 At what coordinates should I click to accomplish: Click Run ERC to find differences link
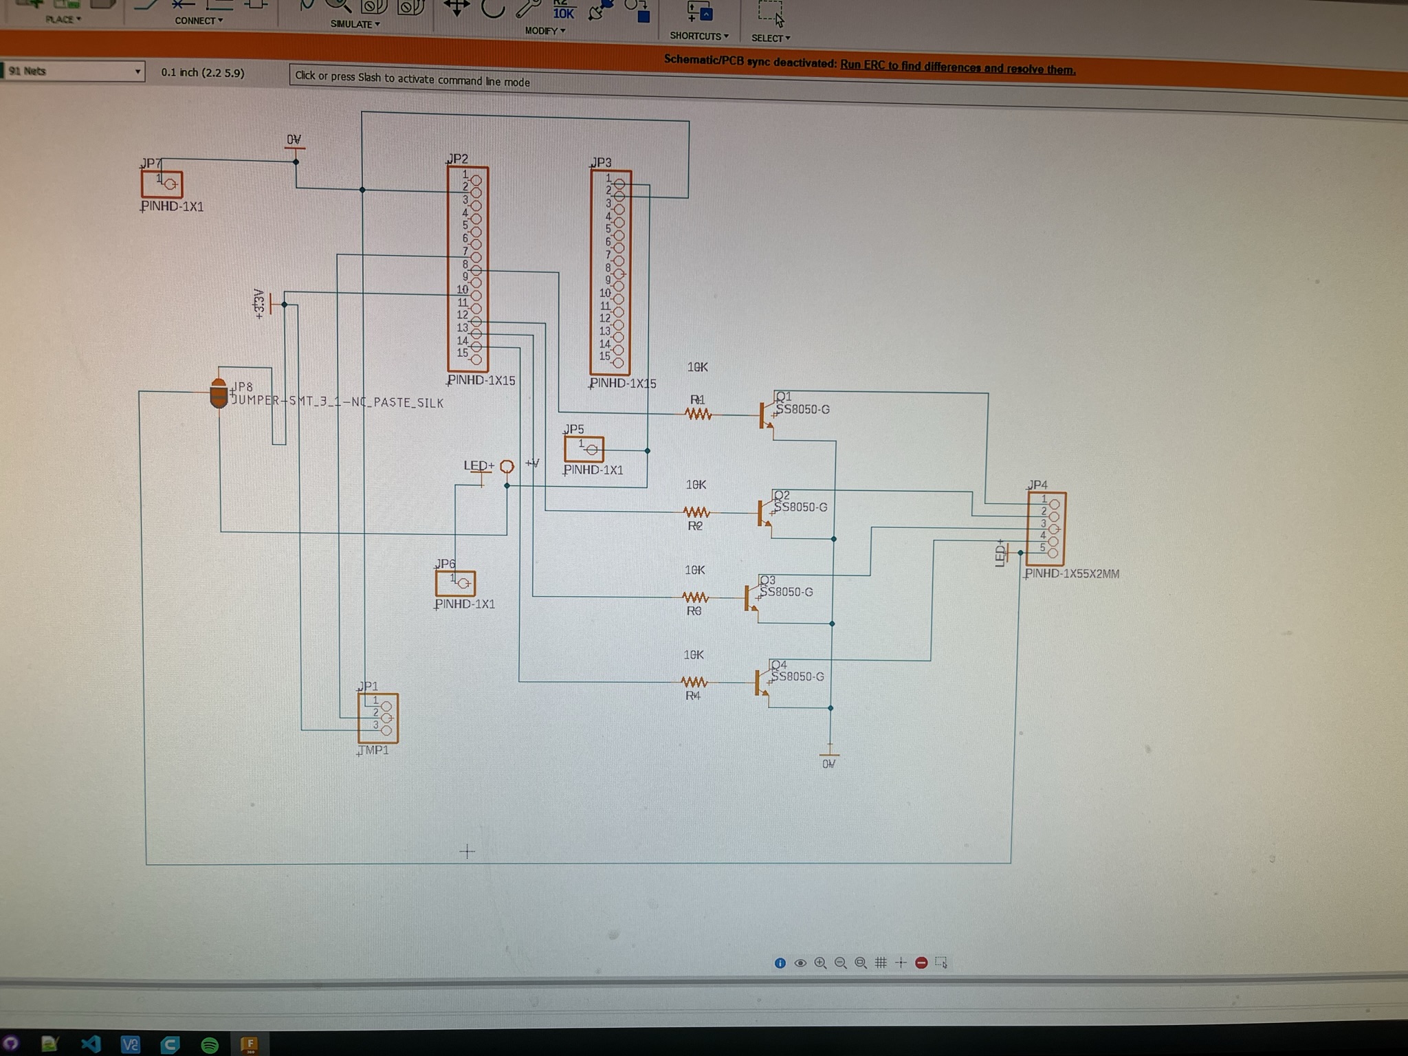click(x=958, y=67)
